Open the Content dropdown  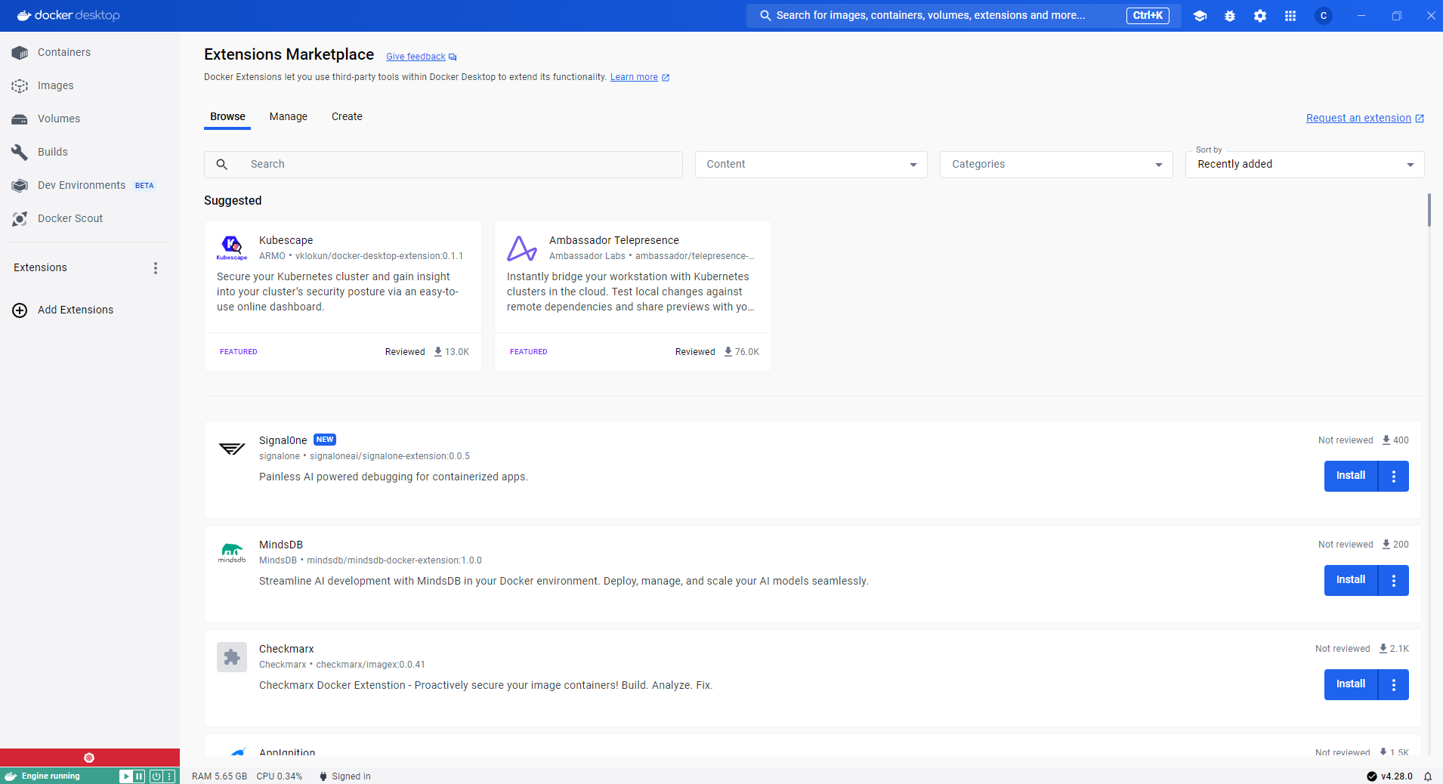click(811, 165)
